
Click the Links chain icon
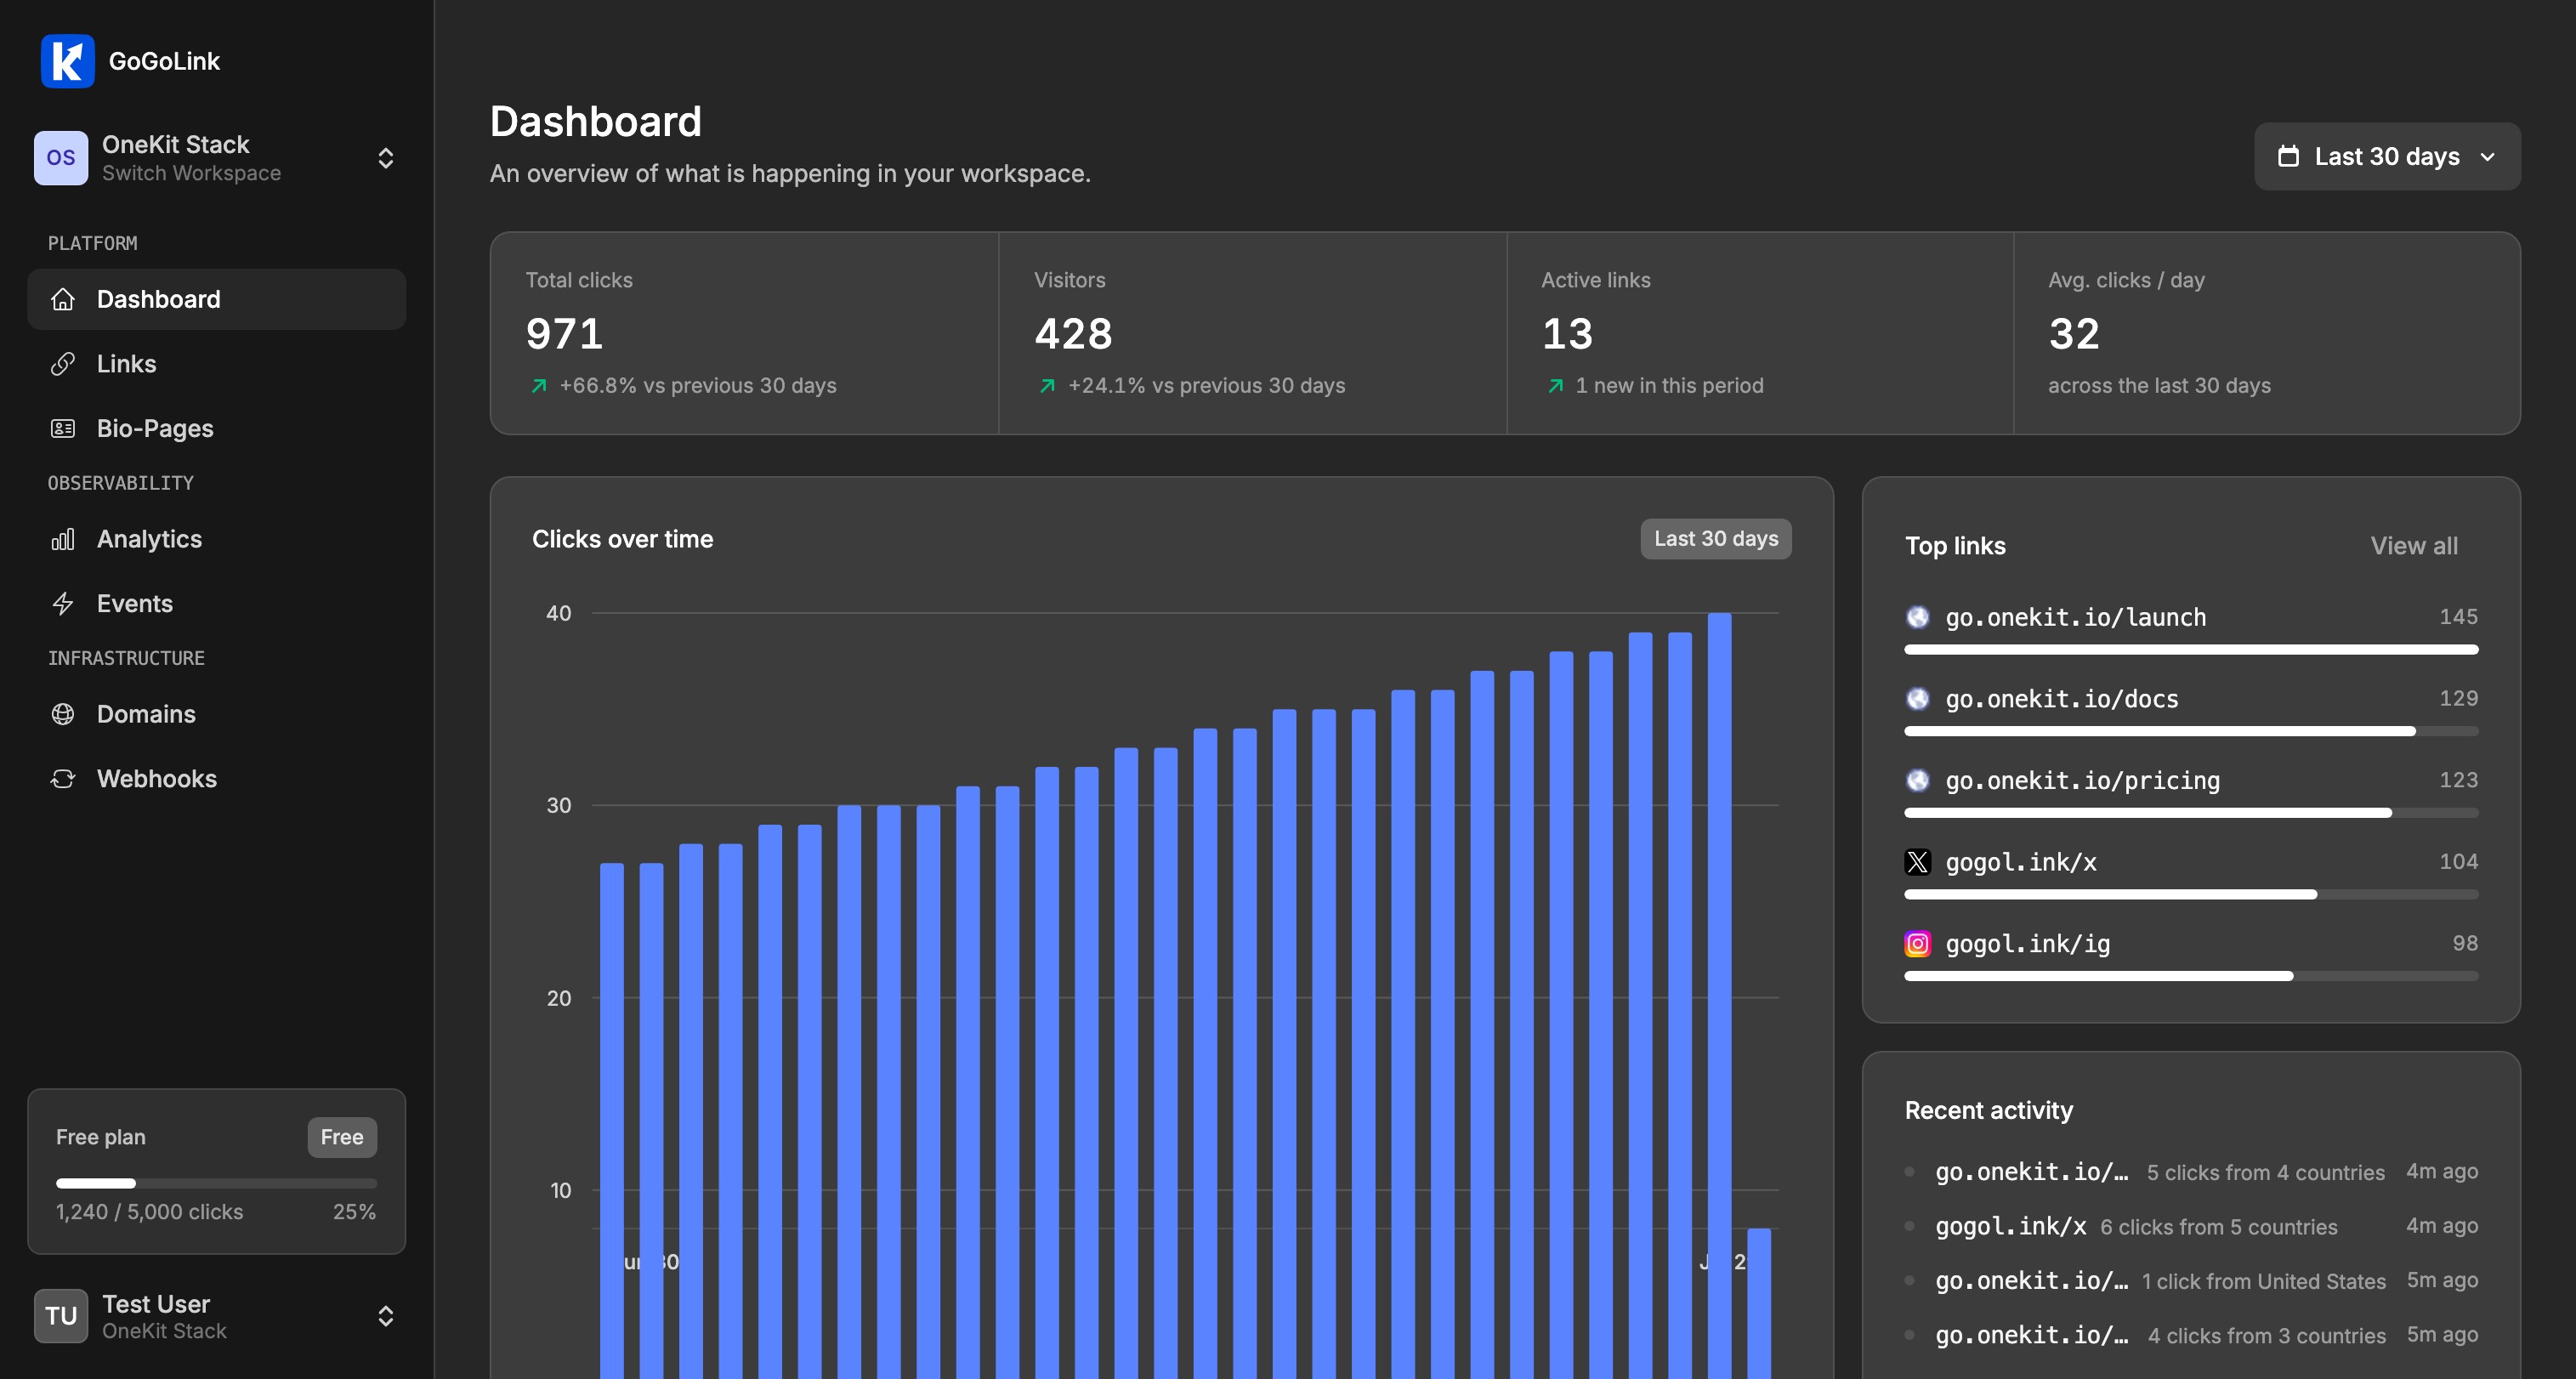tap(63, 364)
